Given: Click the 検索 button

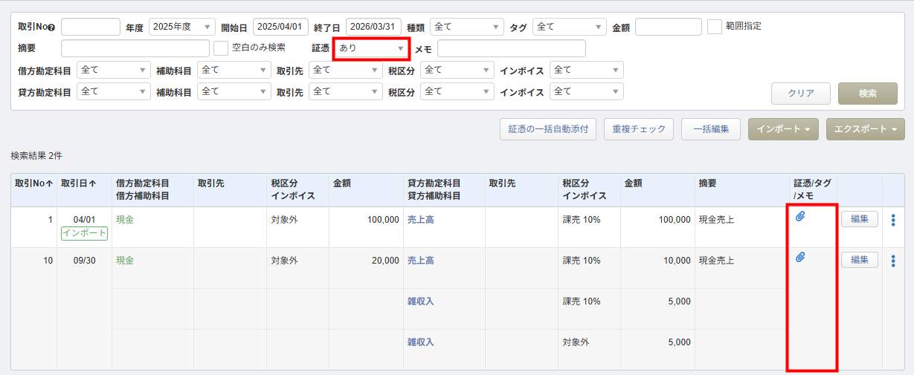Looking at the screenshot, I should (868, 94).
